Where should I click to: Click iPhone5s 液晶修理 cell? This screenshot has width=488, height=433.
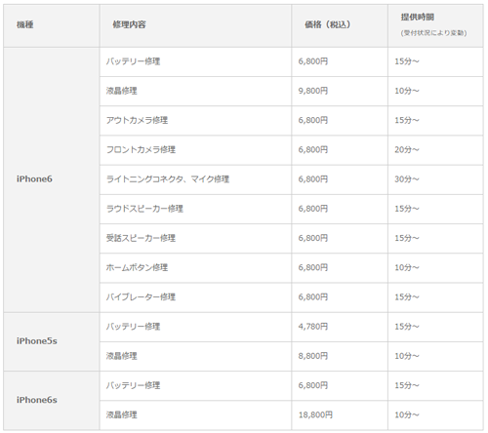pos(195,356)
